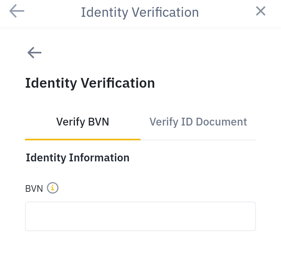Dismiss the verification screen via top-right X
This screenshot has height=267, width=281.
[261, 11]
